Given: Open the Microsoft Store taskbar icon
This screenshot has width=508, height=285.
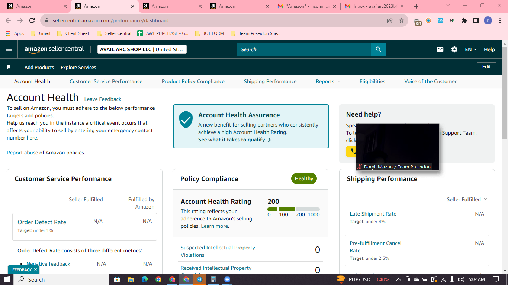Looking at the screenshot, I should (117, 279).
